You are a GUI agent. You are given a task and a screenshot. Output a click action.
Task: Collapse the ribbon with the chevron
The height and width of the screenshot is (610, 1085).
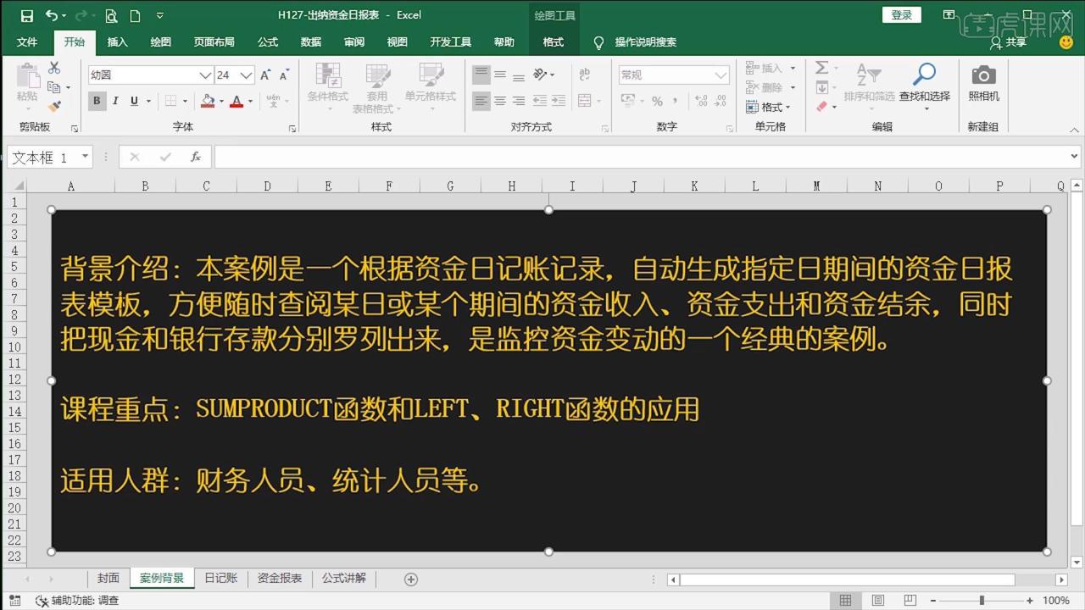[x=1074, y=130]
